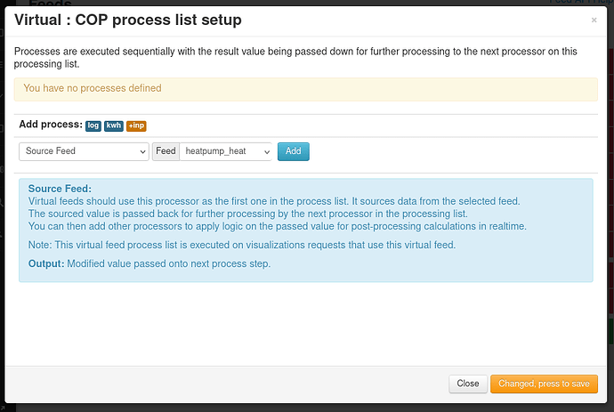The height and width of the screenshot is (412, 614).
Task: Click the Close button in the footer
Action: pyautogui.click(x=467, y=384)
